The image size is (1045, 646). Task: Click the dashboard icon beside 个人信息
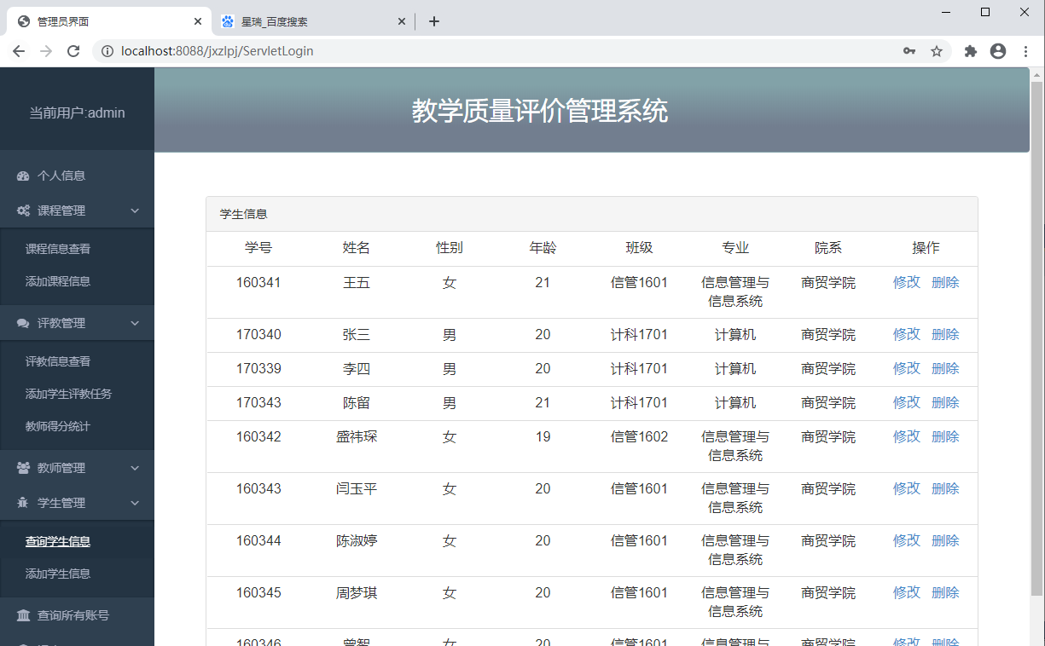point(24,176)
